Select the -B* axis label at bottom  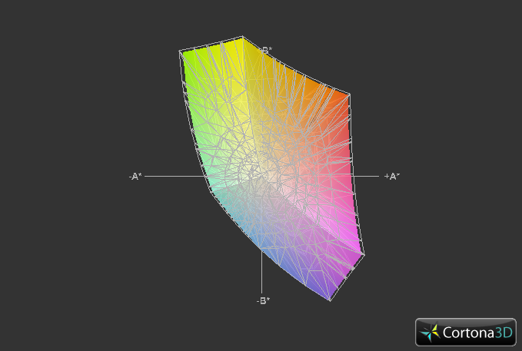point(263,300)
